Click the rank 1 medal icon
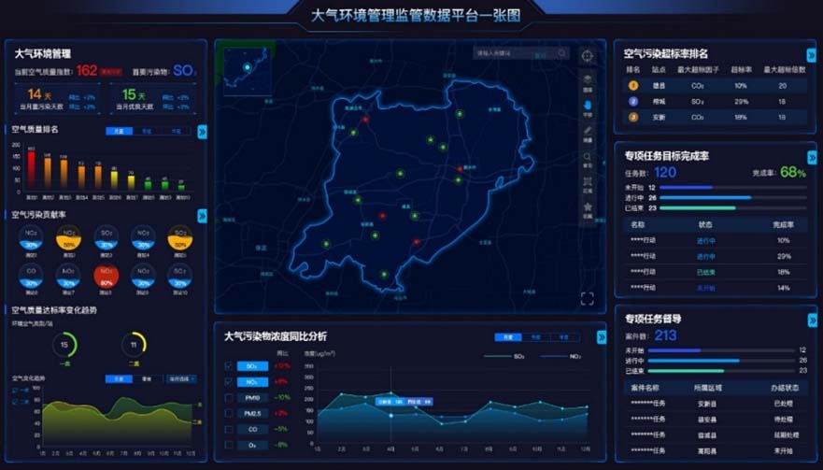 coord(633,86)
